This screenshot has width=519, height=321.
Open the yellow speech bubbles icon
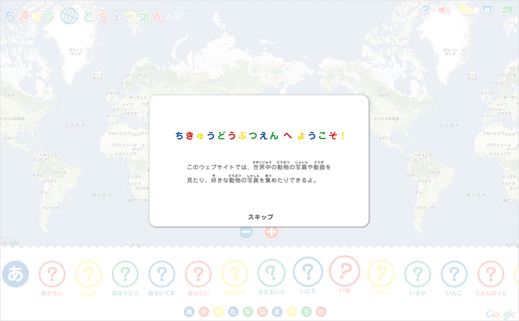click(x=466, y=10)
